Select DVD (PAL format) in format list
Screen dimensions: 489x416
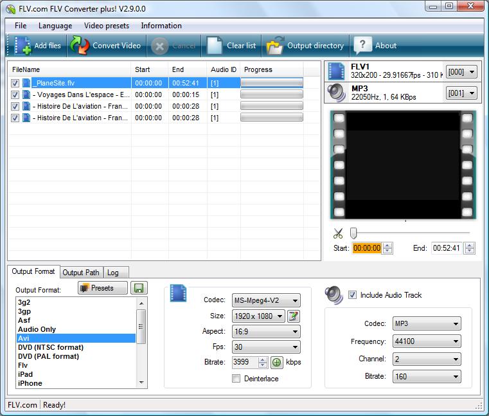coord(76,356)
